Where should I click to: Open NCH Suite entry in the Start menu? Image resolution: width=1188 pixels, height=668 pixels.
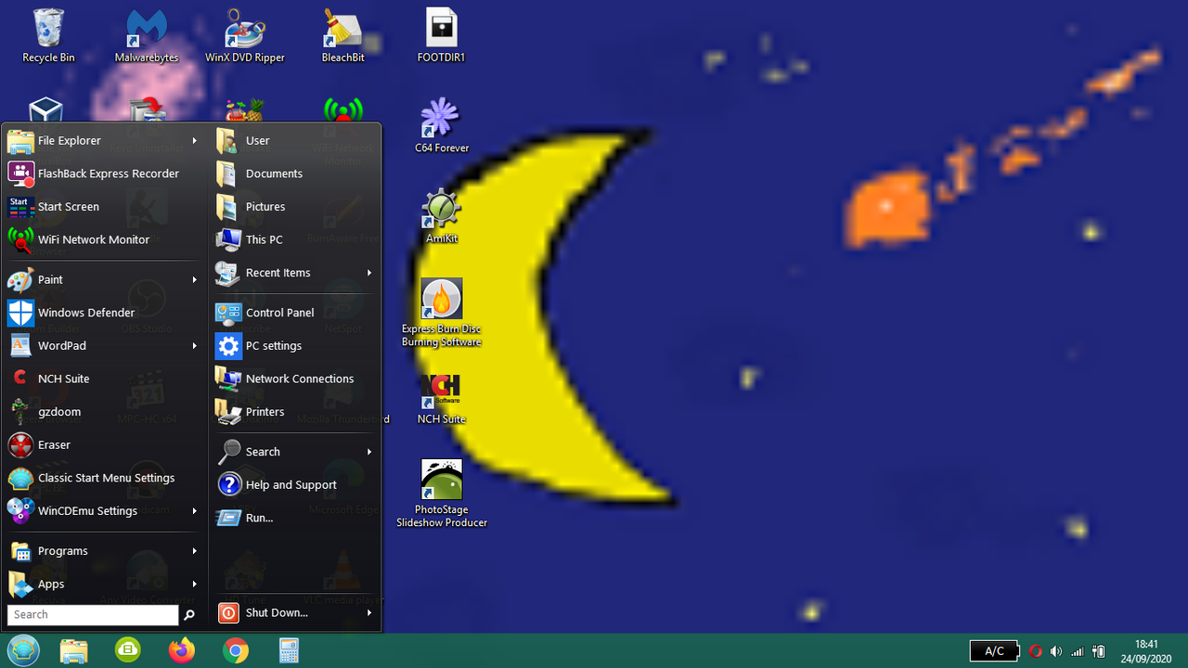pos(104,379)
